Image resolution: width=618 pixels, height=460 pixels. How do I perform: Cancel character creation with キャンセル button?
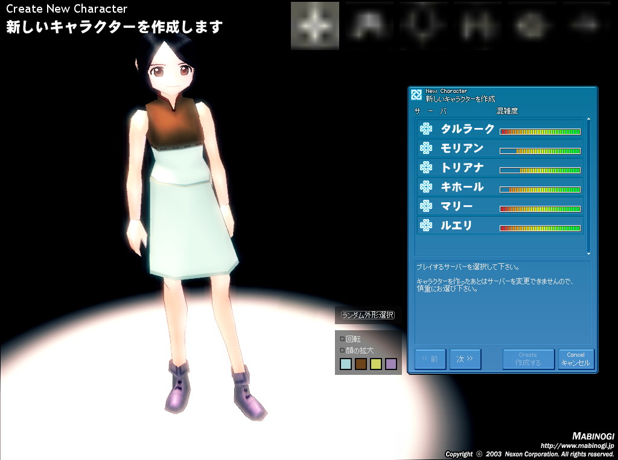pyautogui.click(x=576, y=359)
